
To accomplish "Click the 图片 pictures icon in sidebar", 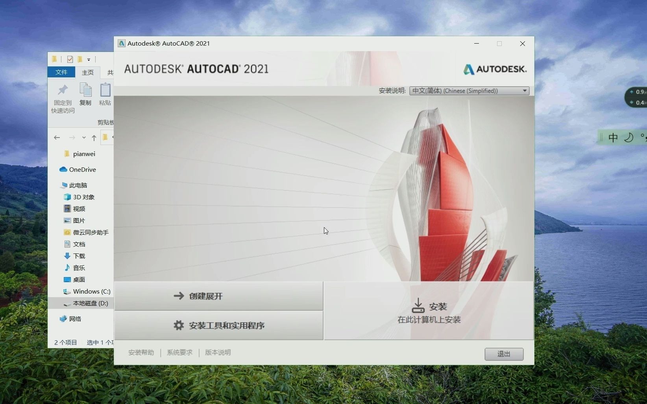I will tap(67, 220).
